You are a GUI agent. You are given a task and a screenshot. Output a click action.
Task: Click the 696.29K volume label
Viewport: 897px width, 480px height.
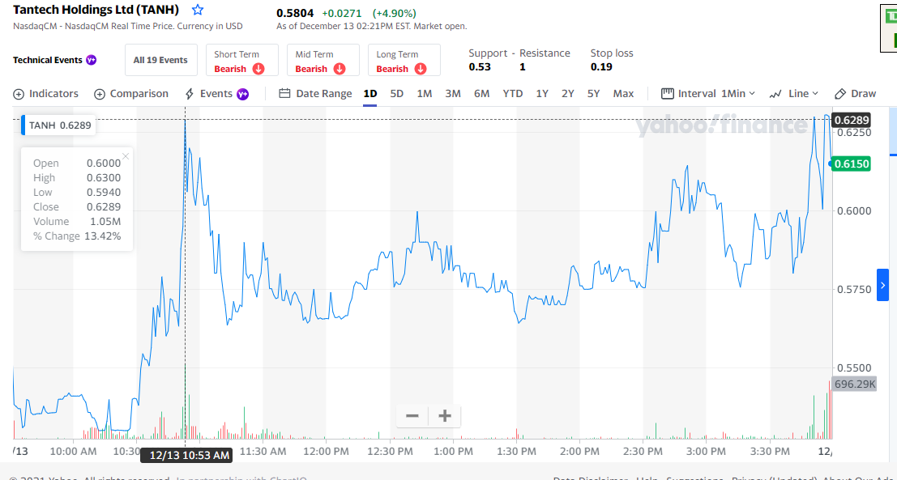(854, 384)
